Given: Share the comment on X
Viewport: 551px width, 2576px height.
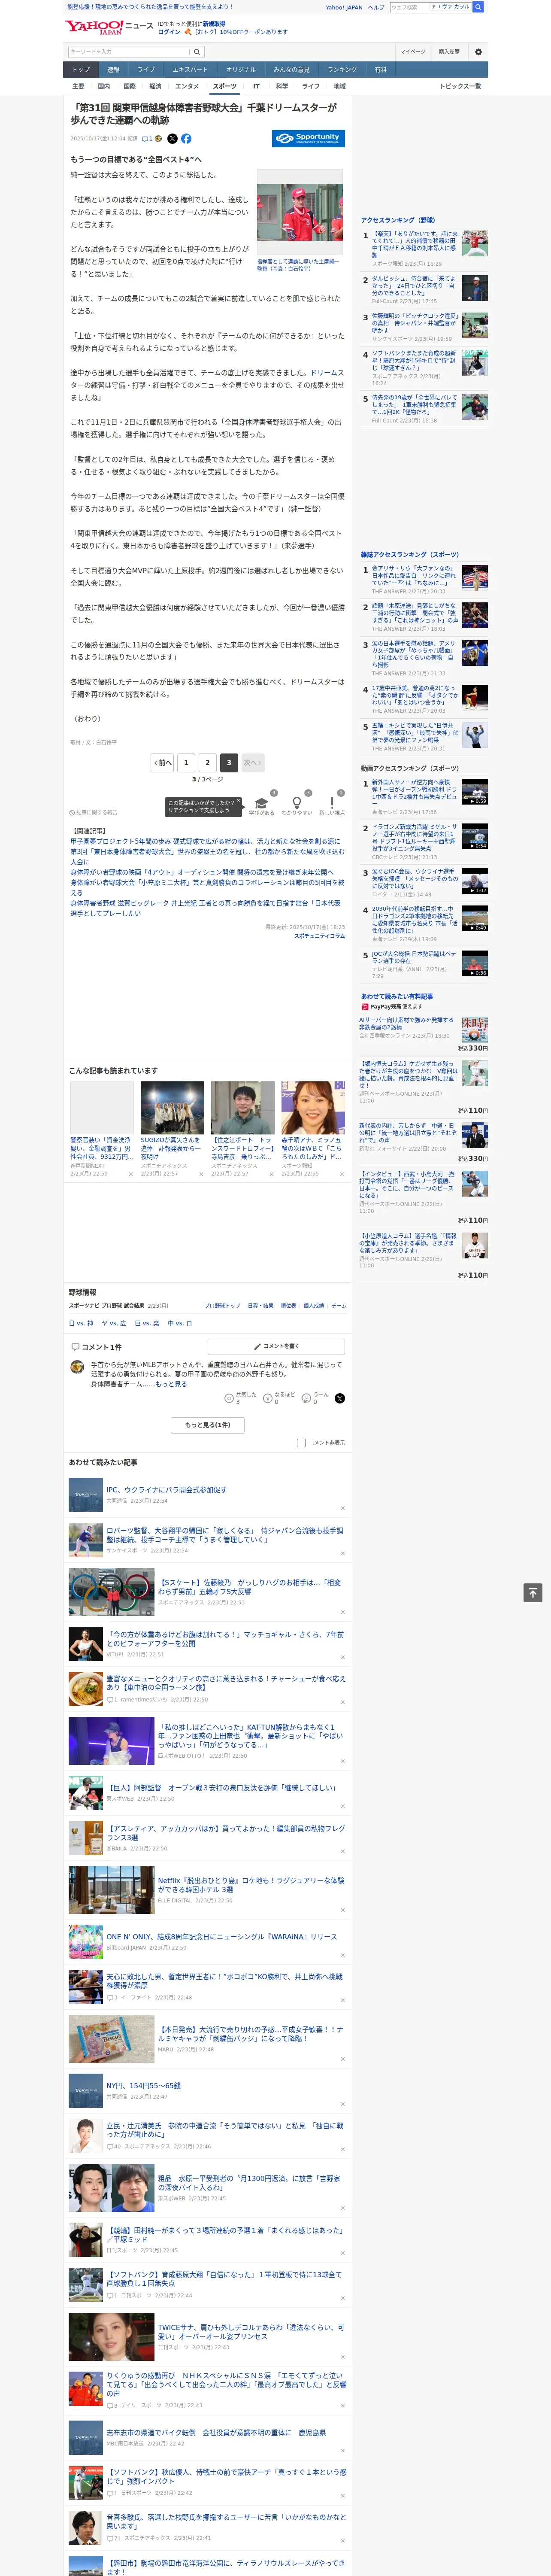Looking at the screenshot, I should [x=339, y=1398].
